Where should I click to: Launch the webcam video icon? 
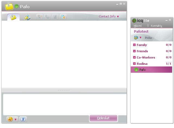(x=55, y=17)
